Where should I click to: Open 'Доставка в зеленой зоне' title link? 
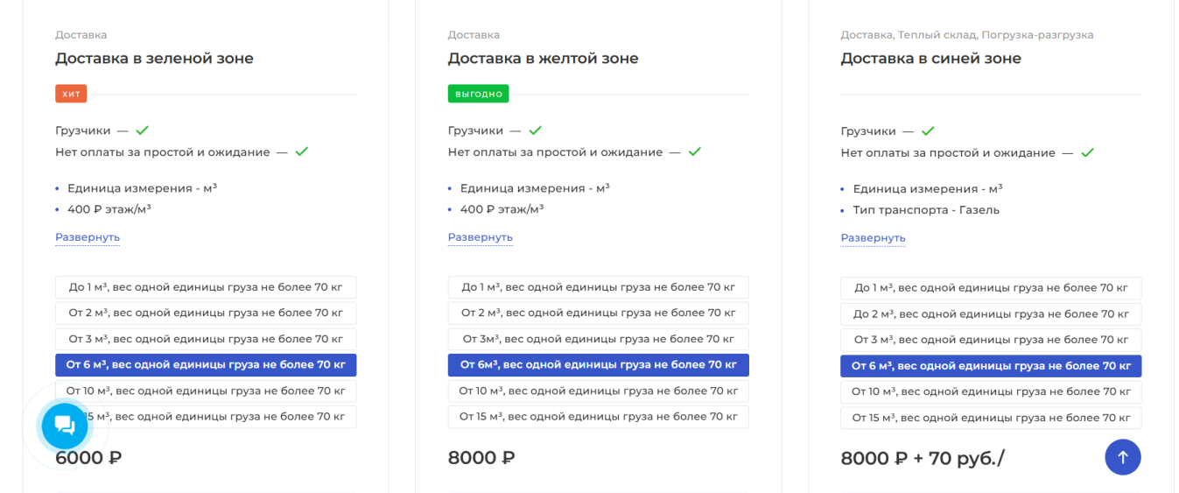154,59
